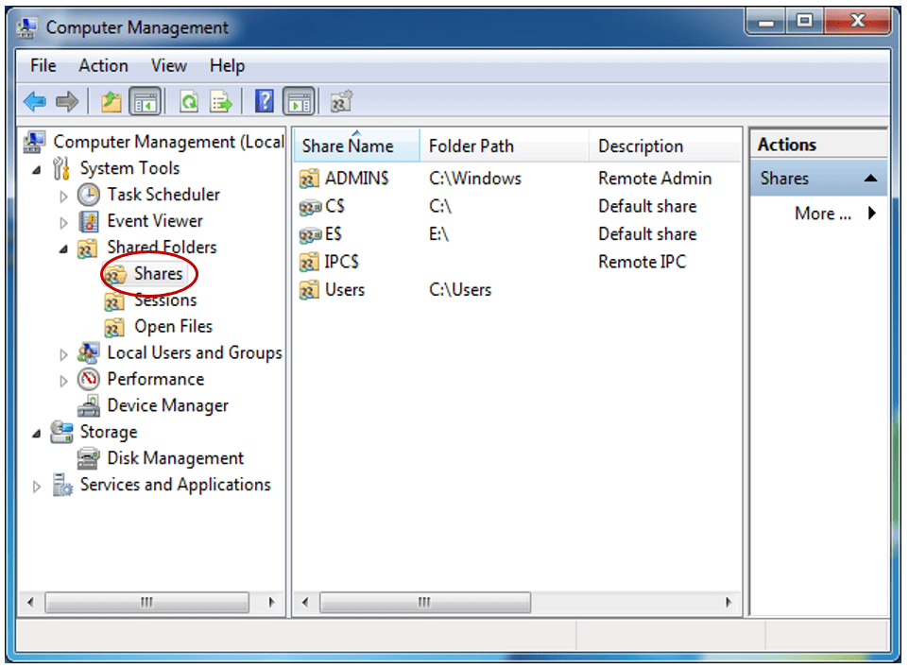This screenshot has height=668, width=909.
Task: Expand the Event Viewer node arrow
Action: (63, 223)
